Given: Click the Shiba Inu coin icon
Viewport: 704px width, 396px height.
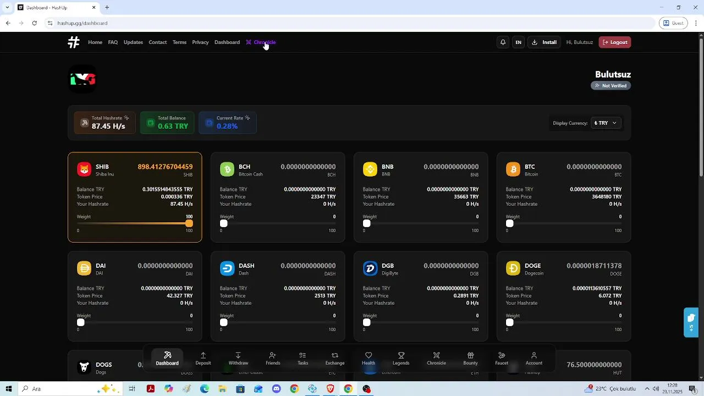Looking at the screenshot, I should 84,169.
